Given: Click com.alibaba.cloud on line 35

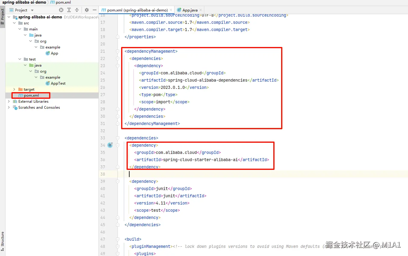Looking at the screenshot, I should [x=176, y=152].
